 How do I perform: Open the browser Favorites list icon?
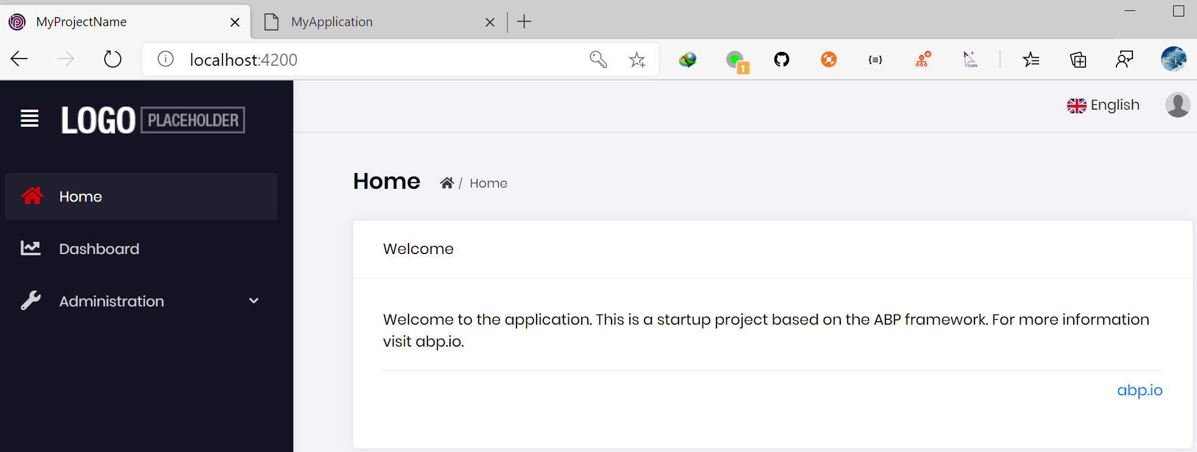(x=1031, y=60)
